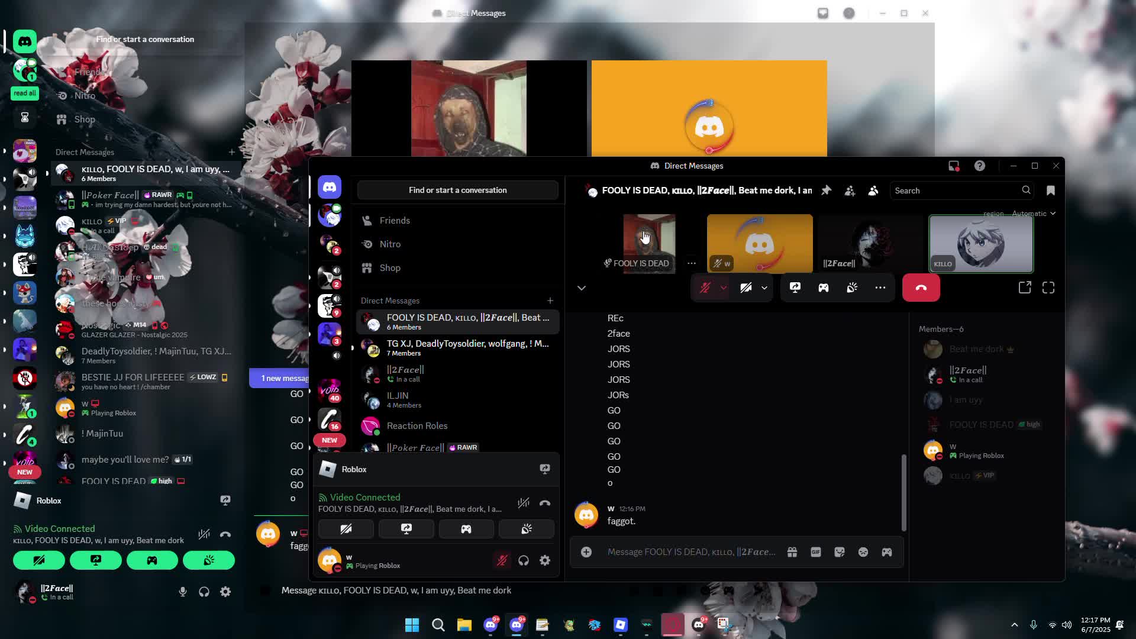Select the KILLO participant tile in the call
Viewport: 1136px width, 639px height.
[x=980, y=243]
